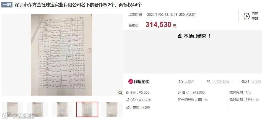Click the help icon beside 延时周期 5分钟
This screenshot has height=121, width=262.
[x=257, y=100]
